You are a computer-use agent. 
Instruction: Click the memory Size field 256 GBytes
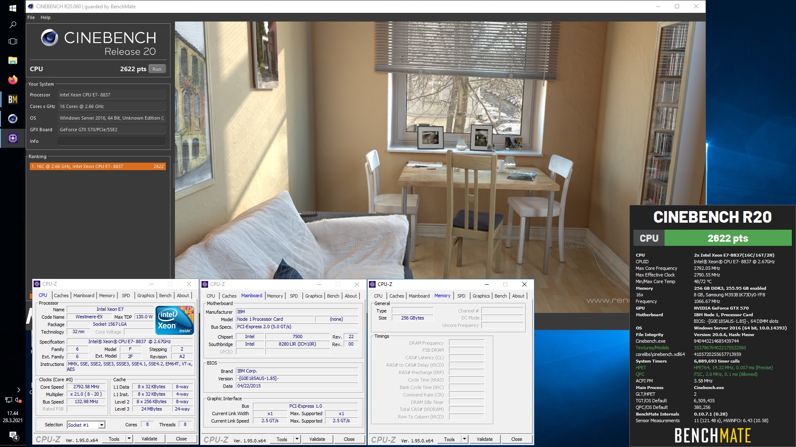pyautogui.click(x=413, y=318)
